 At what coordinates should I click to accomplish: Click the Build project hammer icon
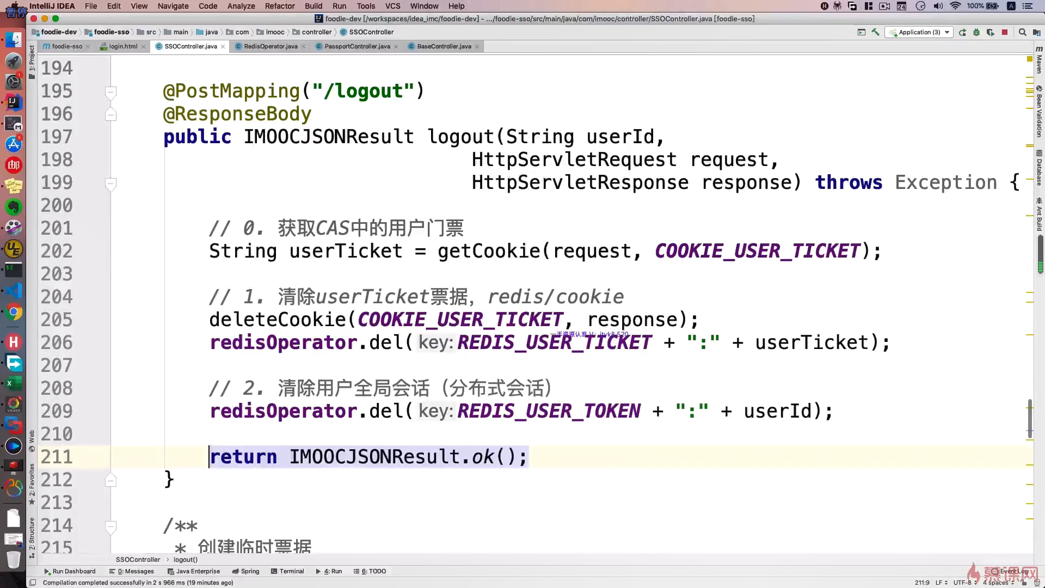coord(875,32)
